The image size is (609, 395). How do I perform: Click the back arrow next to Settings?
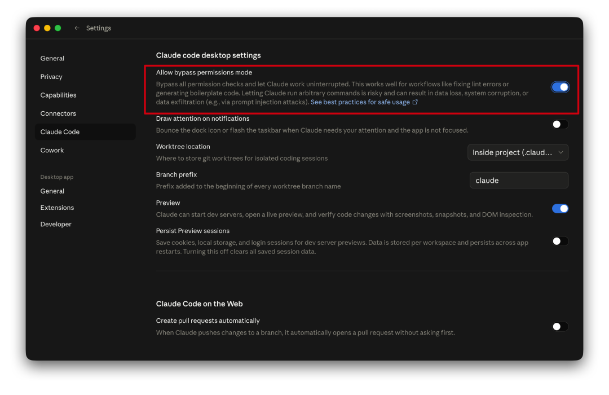[77, 28]
